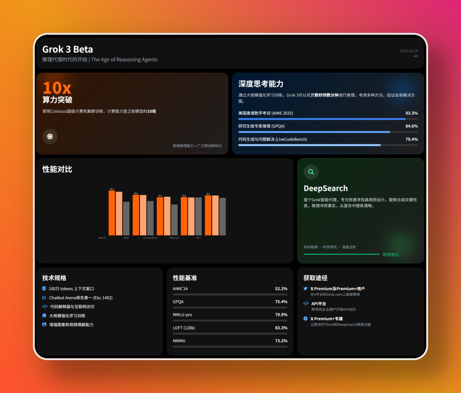The image size is (461, 393).
Task: Click the 研究生级专家推理 (GPQA) progress bar
Action: coord(328,132)
